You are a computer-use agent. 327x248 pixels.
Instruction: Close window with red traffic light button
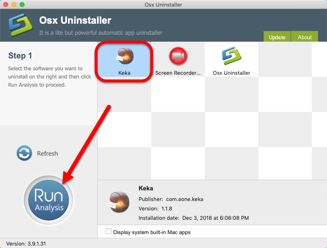[6, 4]
